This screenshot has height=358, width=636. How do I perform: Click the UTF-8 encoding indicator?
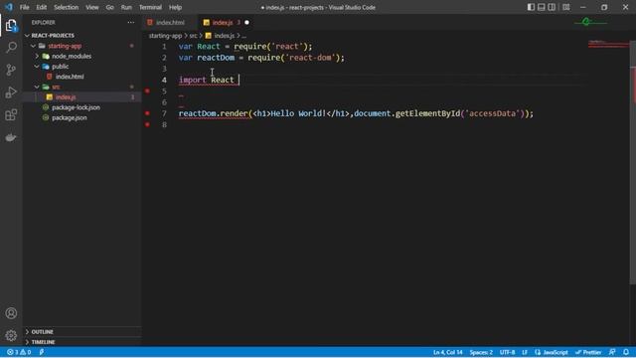coord(507,352)
